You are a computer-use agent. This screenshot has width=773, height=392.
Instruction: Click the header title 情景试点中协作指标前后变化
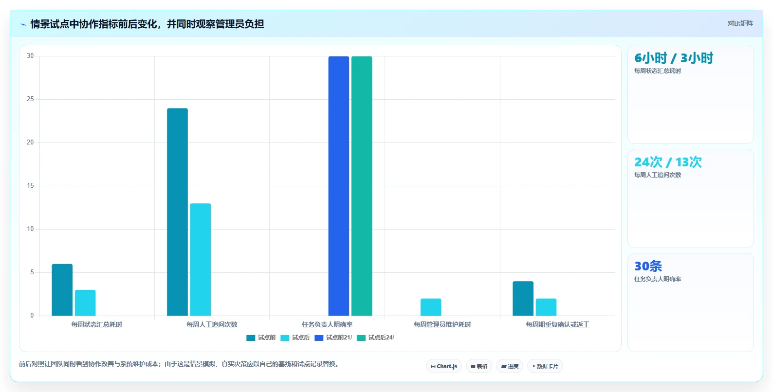pyautogui.click(x=94, y=24)
